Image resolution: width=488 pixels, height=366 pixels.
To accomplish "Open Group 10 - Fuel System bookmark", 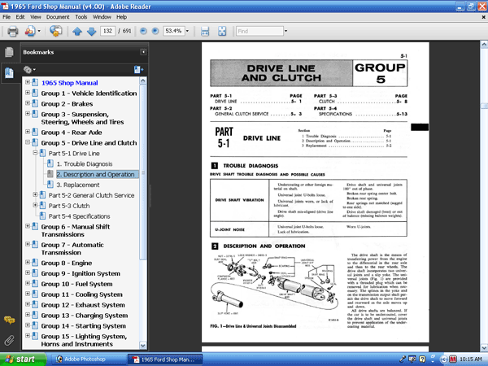I will click(77, 284).
